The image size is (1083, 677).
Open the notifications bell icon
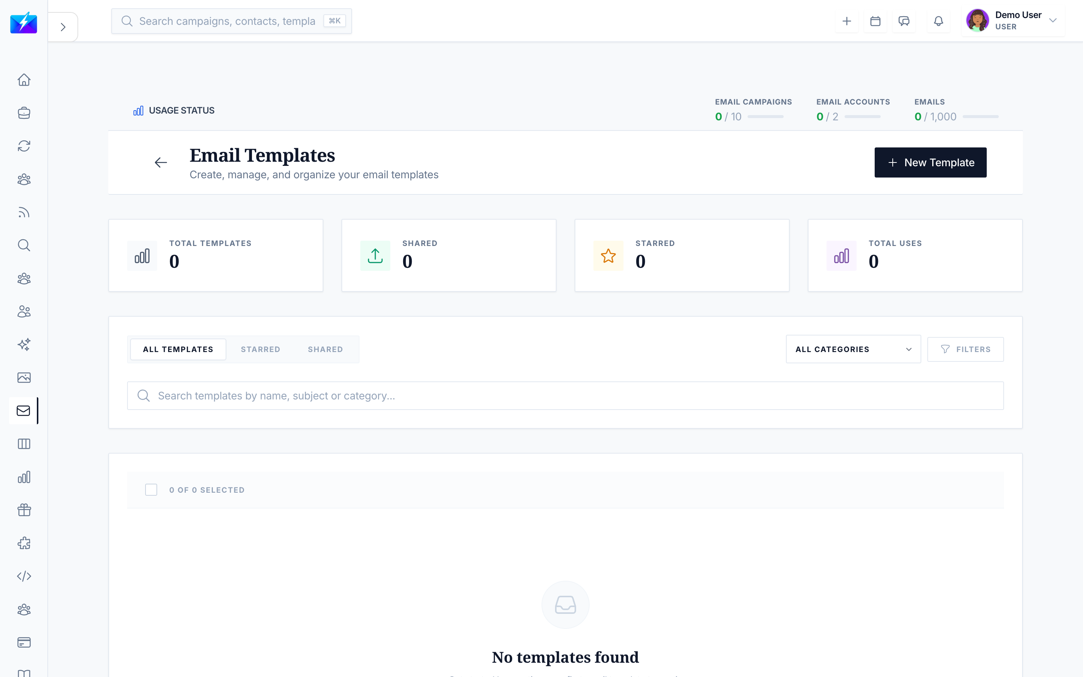pyautogui.click(x=939, y=21)
